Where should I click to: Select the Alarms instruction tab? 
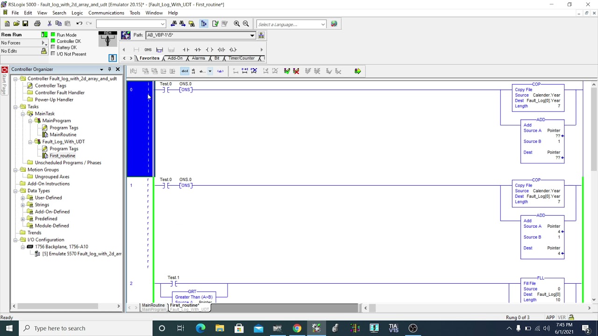(x=199, y=58)
